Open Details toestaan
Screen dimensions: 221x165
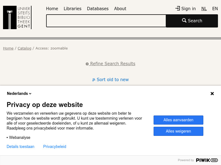pos(20,147)
